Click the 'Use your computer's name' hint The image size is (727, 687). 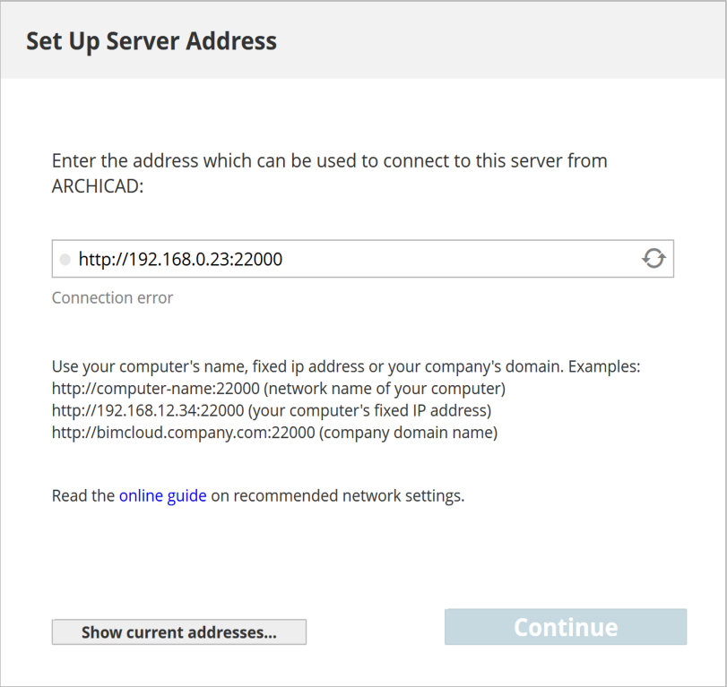pyautogui.click(x=346, y=366)
